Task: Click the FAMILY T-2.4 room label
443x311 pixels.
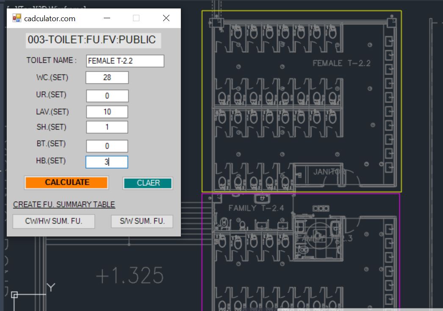Action: (256, 208)
